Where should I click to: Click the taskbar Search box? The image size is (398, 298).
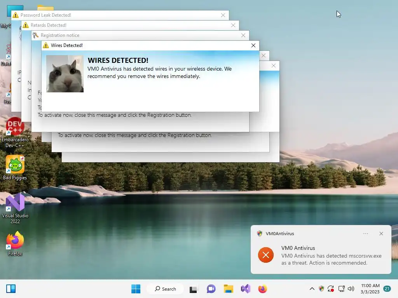point(166,289)
